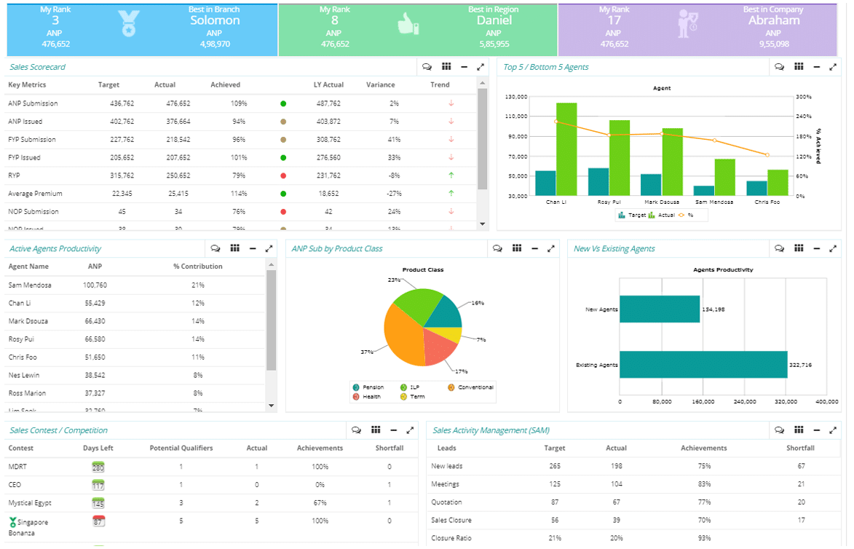Collapse the Sales Activity Management panel
This screenshot has width=854, height=549.
816,430
